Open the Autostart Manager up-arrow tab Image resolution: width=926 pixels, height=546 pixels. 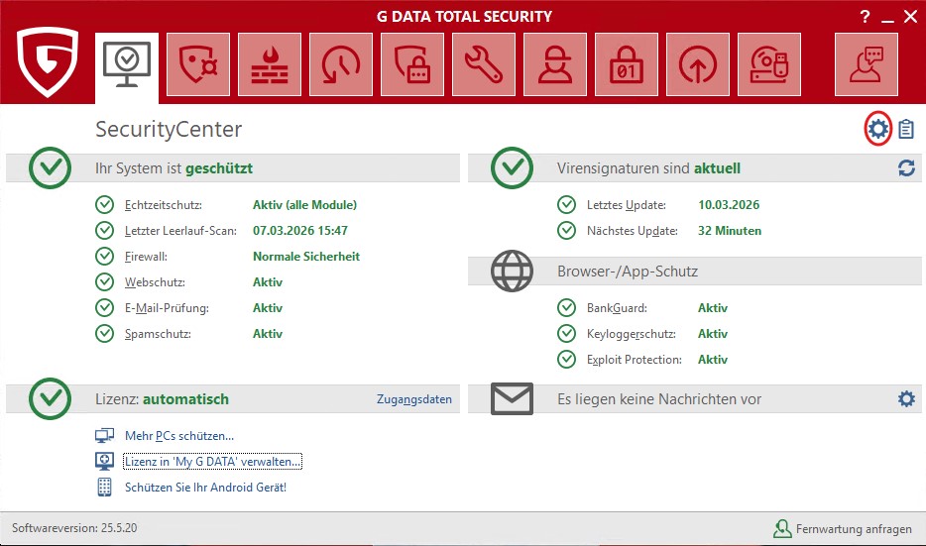[698, 64]
